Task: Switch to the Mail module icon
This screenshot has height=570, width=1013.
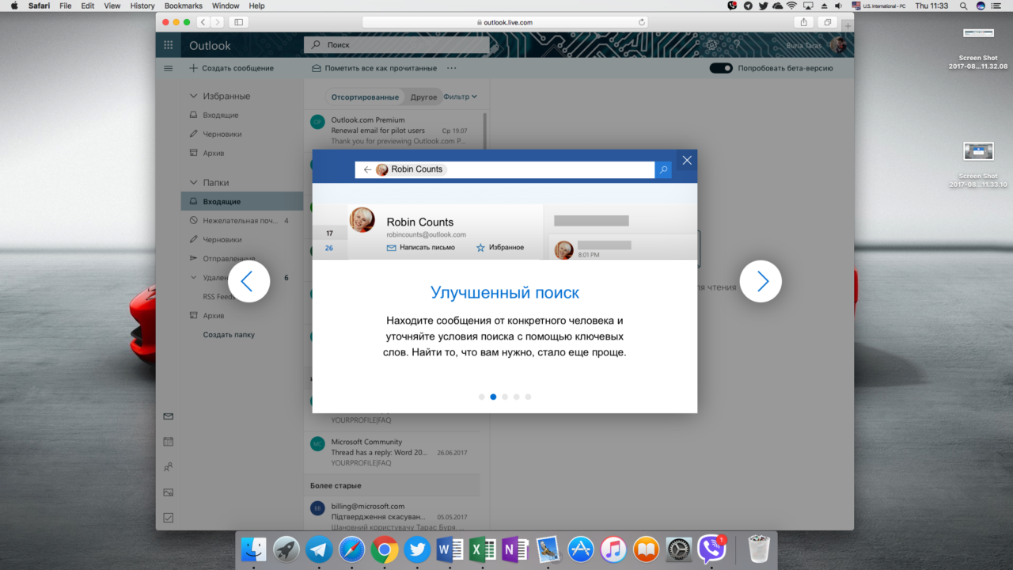Action: tap(168, 416)
